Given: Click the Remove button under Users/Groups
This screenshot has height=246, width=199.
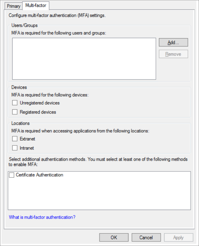Looking at the screenshot, I should click(x=173, y=54).
